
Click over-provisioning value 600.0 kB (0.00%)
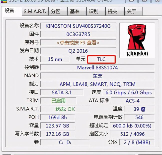(132, 126)
